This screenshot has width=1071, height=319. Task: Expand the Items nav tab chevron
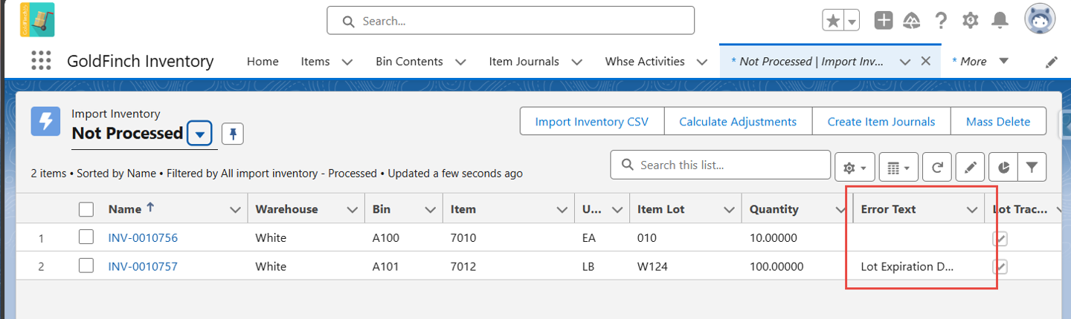click(x=347, y=62)
